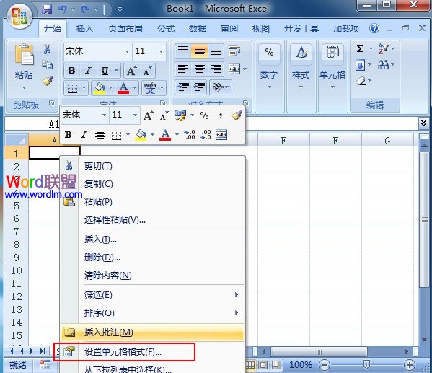Toggle Bold in the ribbon font group

[71, 71]
